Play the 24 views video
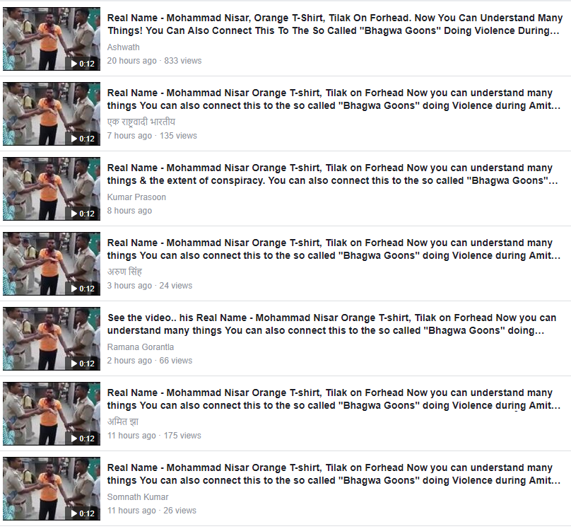The image size is (571, 529). pyautogui.click(x=52, y=264)
